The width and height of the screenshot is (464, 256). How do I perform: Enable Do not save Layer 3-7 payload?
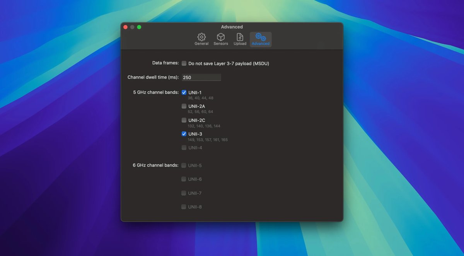tap(184, 63)
